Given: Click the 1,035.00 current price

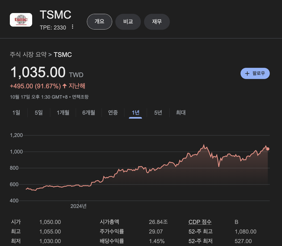Looking at the screenshot, I should [38, 72].
